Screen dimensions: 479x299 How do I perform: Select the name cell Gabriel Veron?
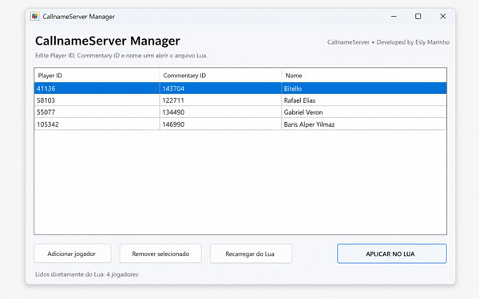coord(364,112)
